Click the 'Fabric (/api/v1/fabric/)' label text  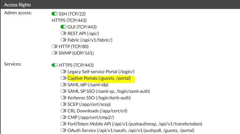(x=90, y=40)
